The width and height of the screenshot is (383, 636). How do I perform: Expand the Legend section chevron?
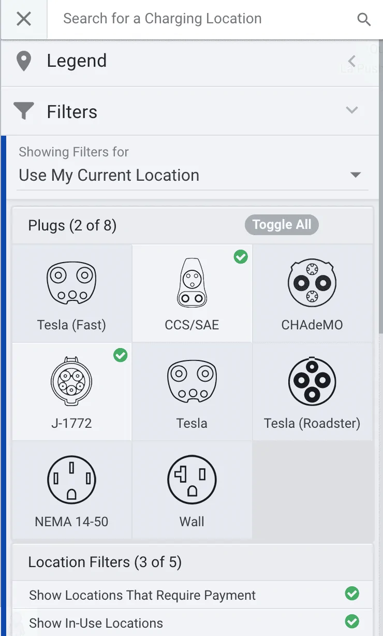pos(352,61)
